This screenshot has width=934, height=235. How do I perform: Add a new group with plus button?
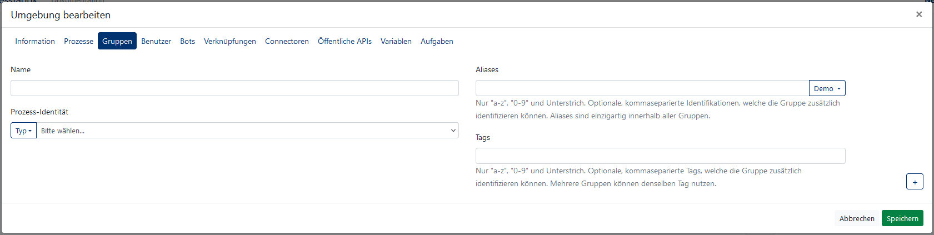(915, 182)
